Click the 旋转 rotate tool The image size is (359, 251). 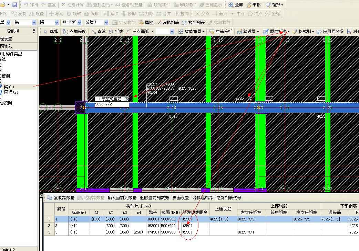pos(74,14)
